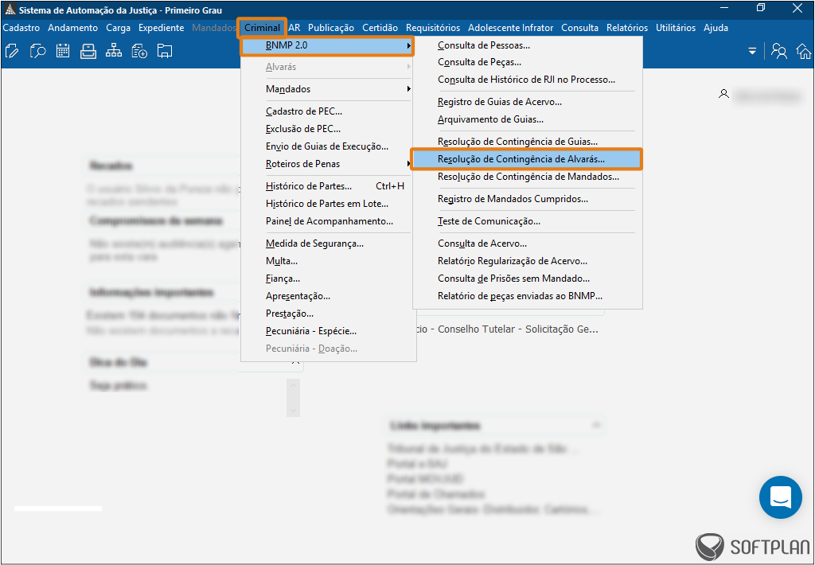Choose Histórico de Partes... Ctrl+H
Image resolution: width=815 pixels, height=565 pixels.
click(x=329, y=186)
